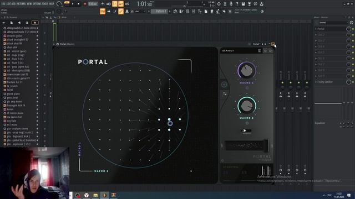This screenshot has height=199, width=355.
Task: Expand the Fruity Limiter slot arrow
Action: pyautogui.click(x=316, y=82)
